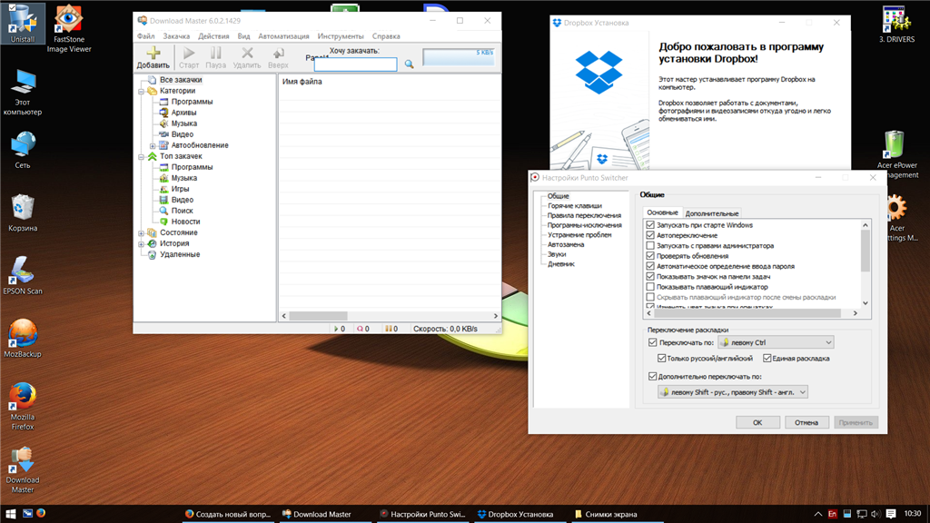Open the Закачка menu

pos(176,36)
